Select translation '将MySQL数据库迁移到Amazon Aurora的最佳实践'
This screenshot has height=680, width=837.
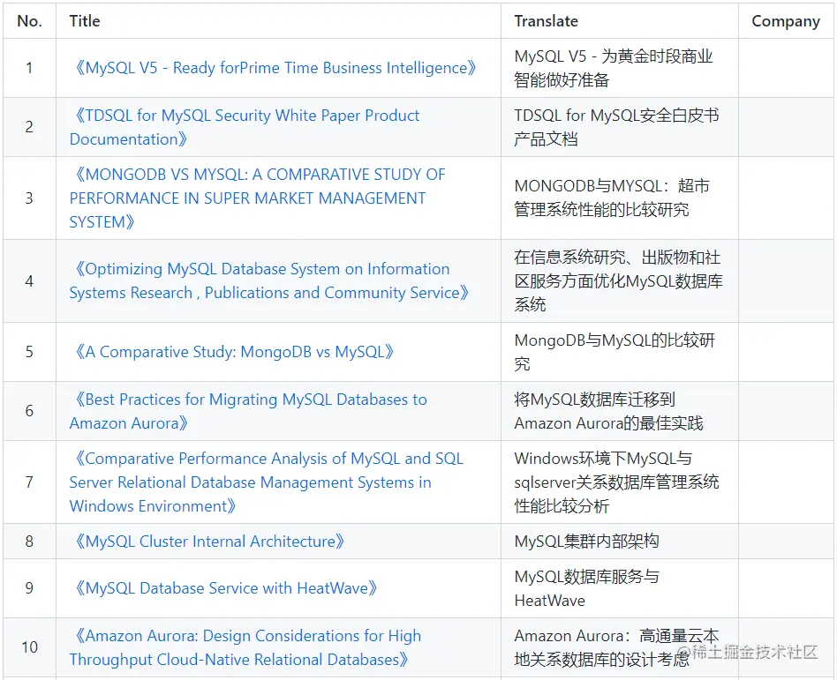pos(608,411)
